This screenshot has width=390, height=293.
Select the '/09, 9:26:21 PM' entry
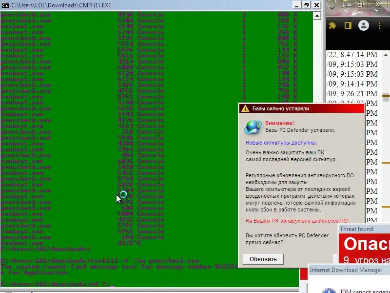click(352, 93)
